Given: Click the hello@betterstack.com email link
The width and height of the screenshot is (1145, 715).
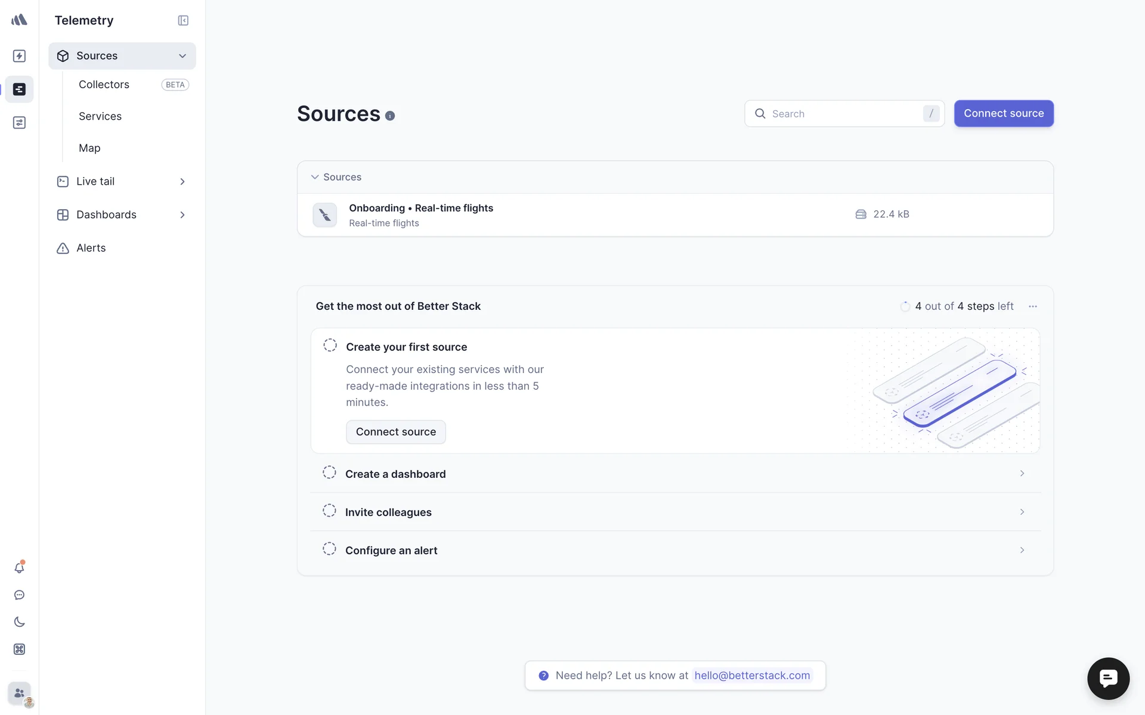Looking at the screenshot, I should click(x=751, y=675).
